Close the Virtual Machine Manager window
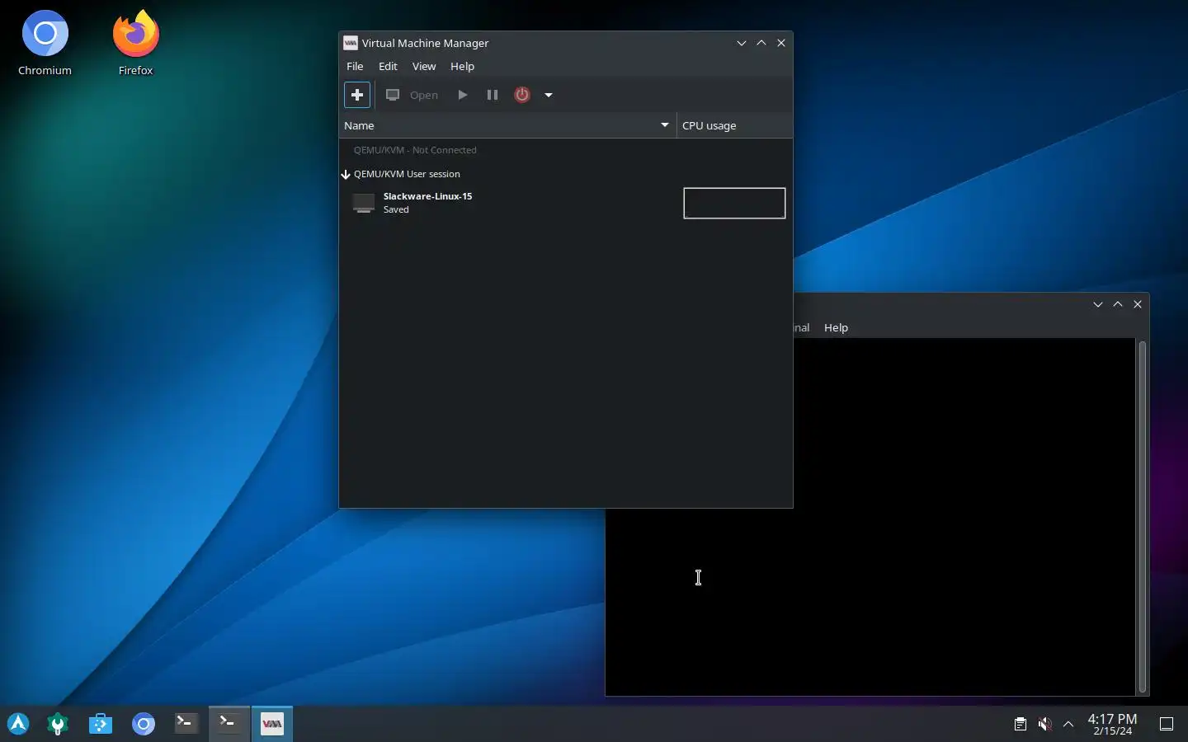Viewport: 1188px width, 742px height. (781, 43)
